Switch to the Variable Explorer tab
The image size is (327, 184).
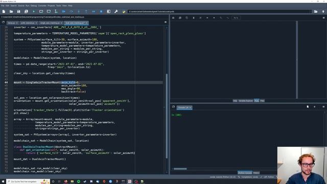246,101
